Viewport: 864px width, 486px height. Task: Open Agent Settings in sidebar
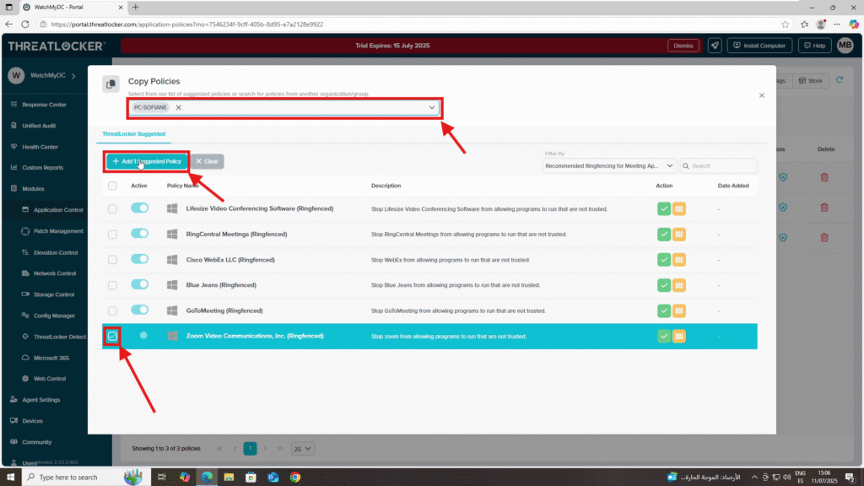(x=40, y=400)
